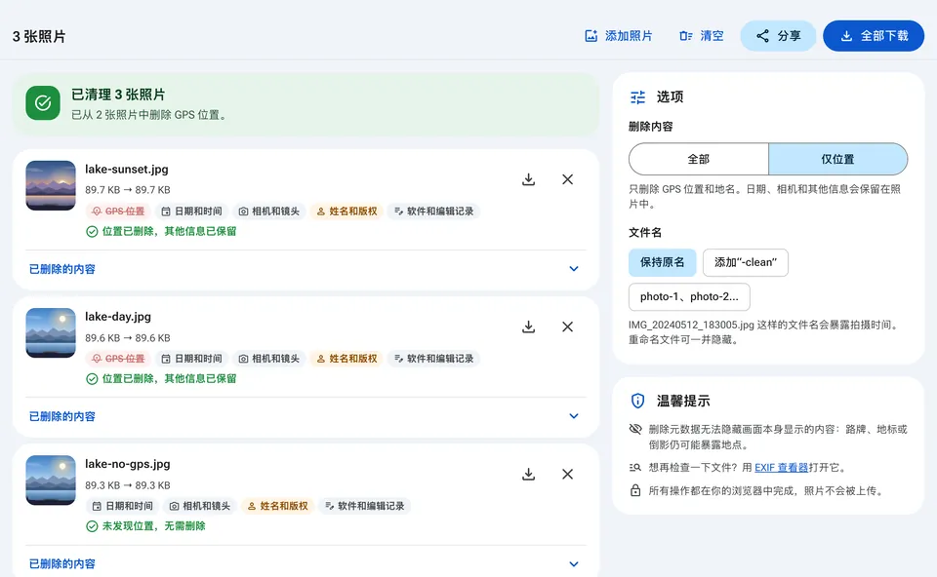This screenshot has width=937, height=577.
Task: Click the 软件和编辑记录 tag on lake-no-gps.jpg
Action: [x=364, y=506]
